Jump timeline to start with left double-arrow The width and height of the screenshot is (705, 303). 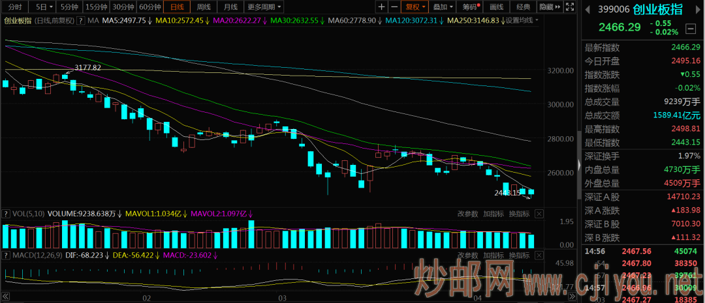point(7,296)
